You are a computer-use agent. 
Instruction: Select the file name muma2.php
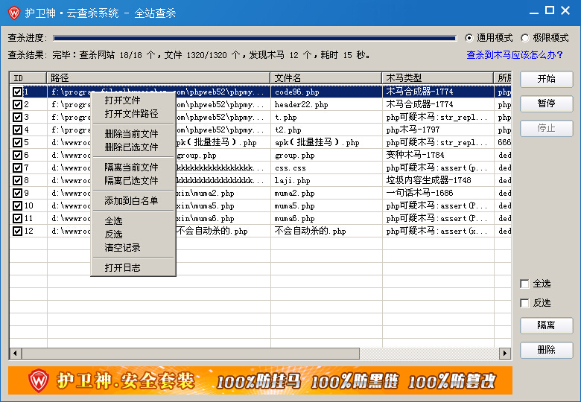point(294,194)
